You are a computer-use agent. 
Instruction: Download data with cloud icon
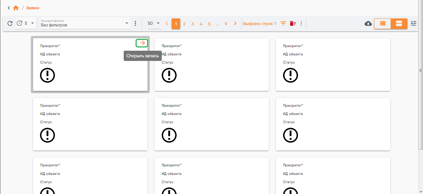pyautogui.click(x=368, y=23)
